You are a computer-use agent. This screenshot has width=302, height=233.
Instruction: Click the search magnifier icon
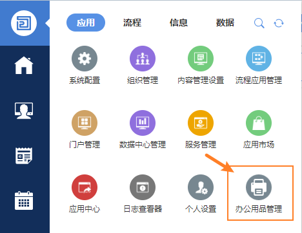[259, 23]
